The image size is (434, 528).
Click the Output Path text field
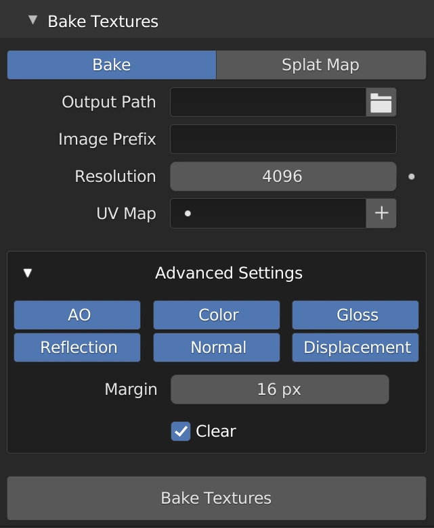(x=268, y=103)
